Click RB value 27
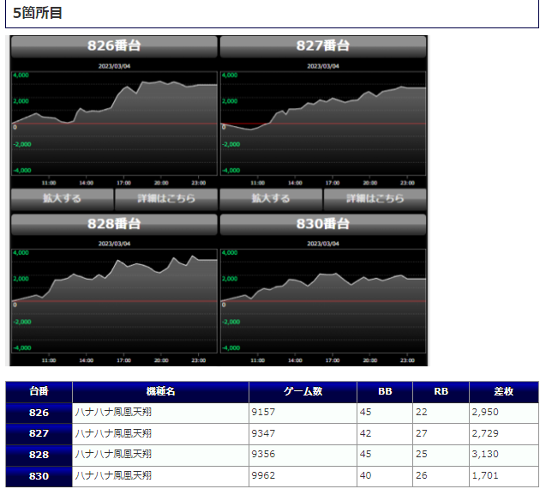 (421, 433)
